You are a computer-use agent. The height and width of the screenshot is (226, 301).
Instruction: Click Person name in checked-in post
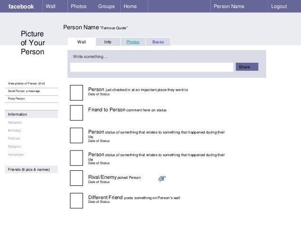[x=96, y=90]
